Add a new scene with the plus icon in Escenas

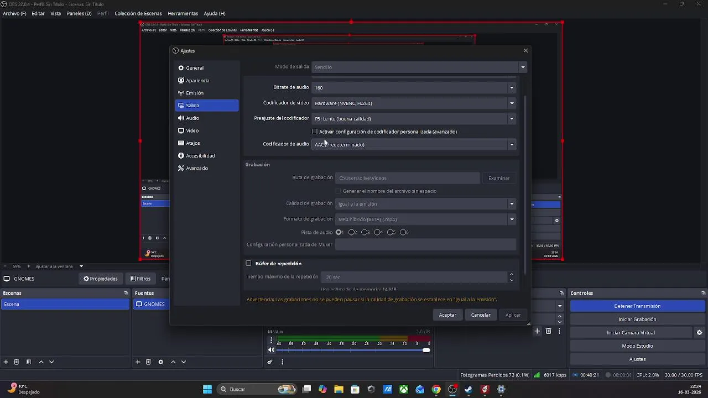pyautogui.click(x=6, y=362)
